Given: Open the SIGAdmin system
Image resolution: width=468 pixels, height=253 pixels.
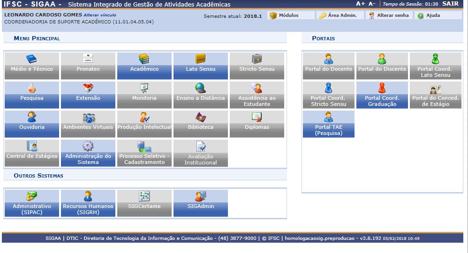Looking at the screenshot, I should point(201,203).
